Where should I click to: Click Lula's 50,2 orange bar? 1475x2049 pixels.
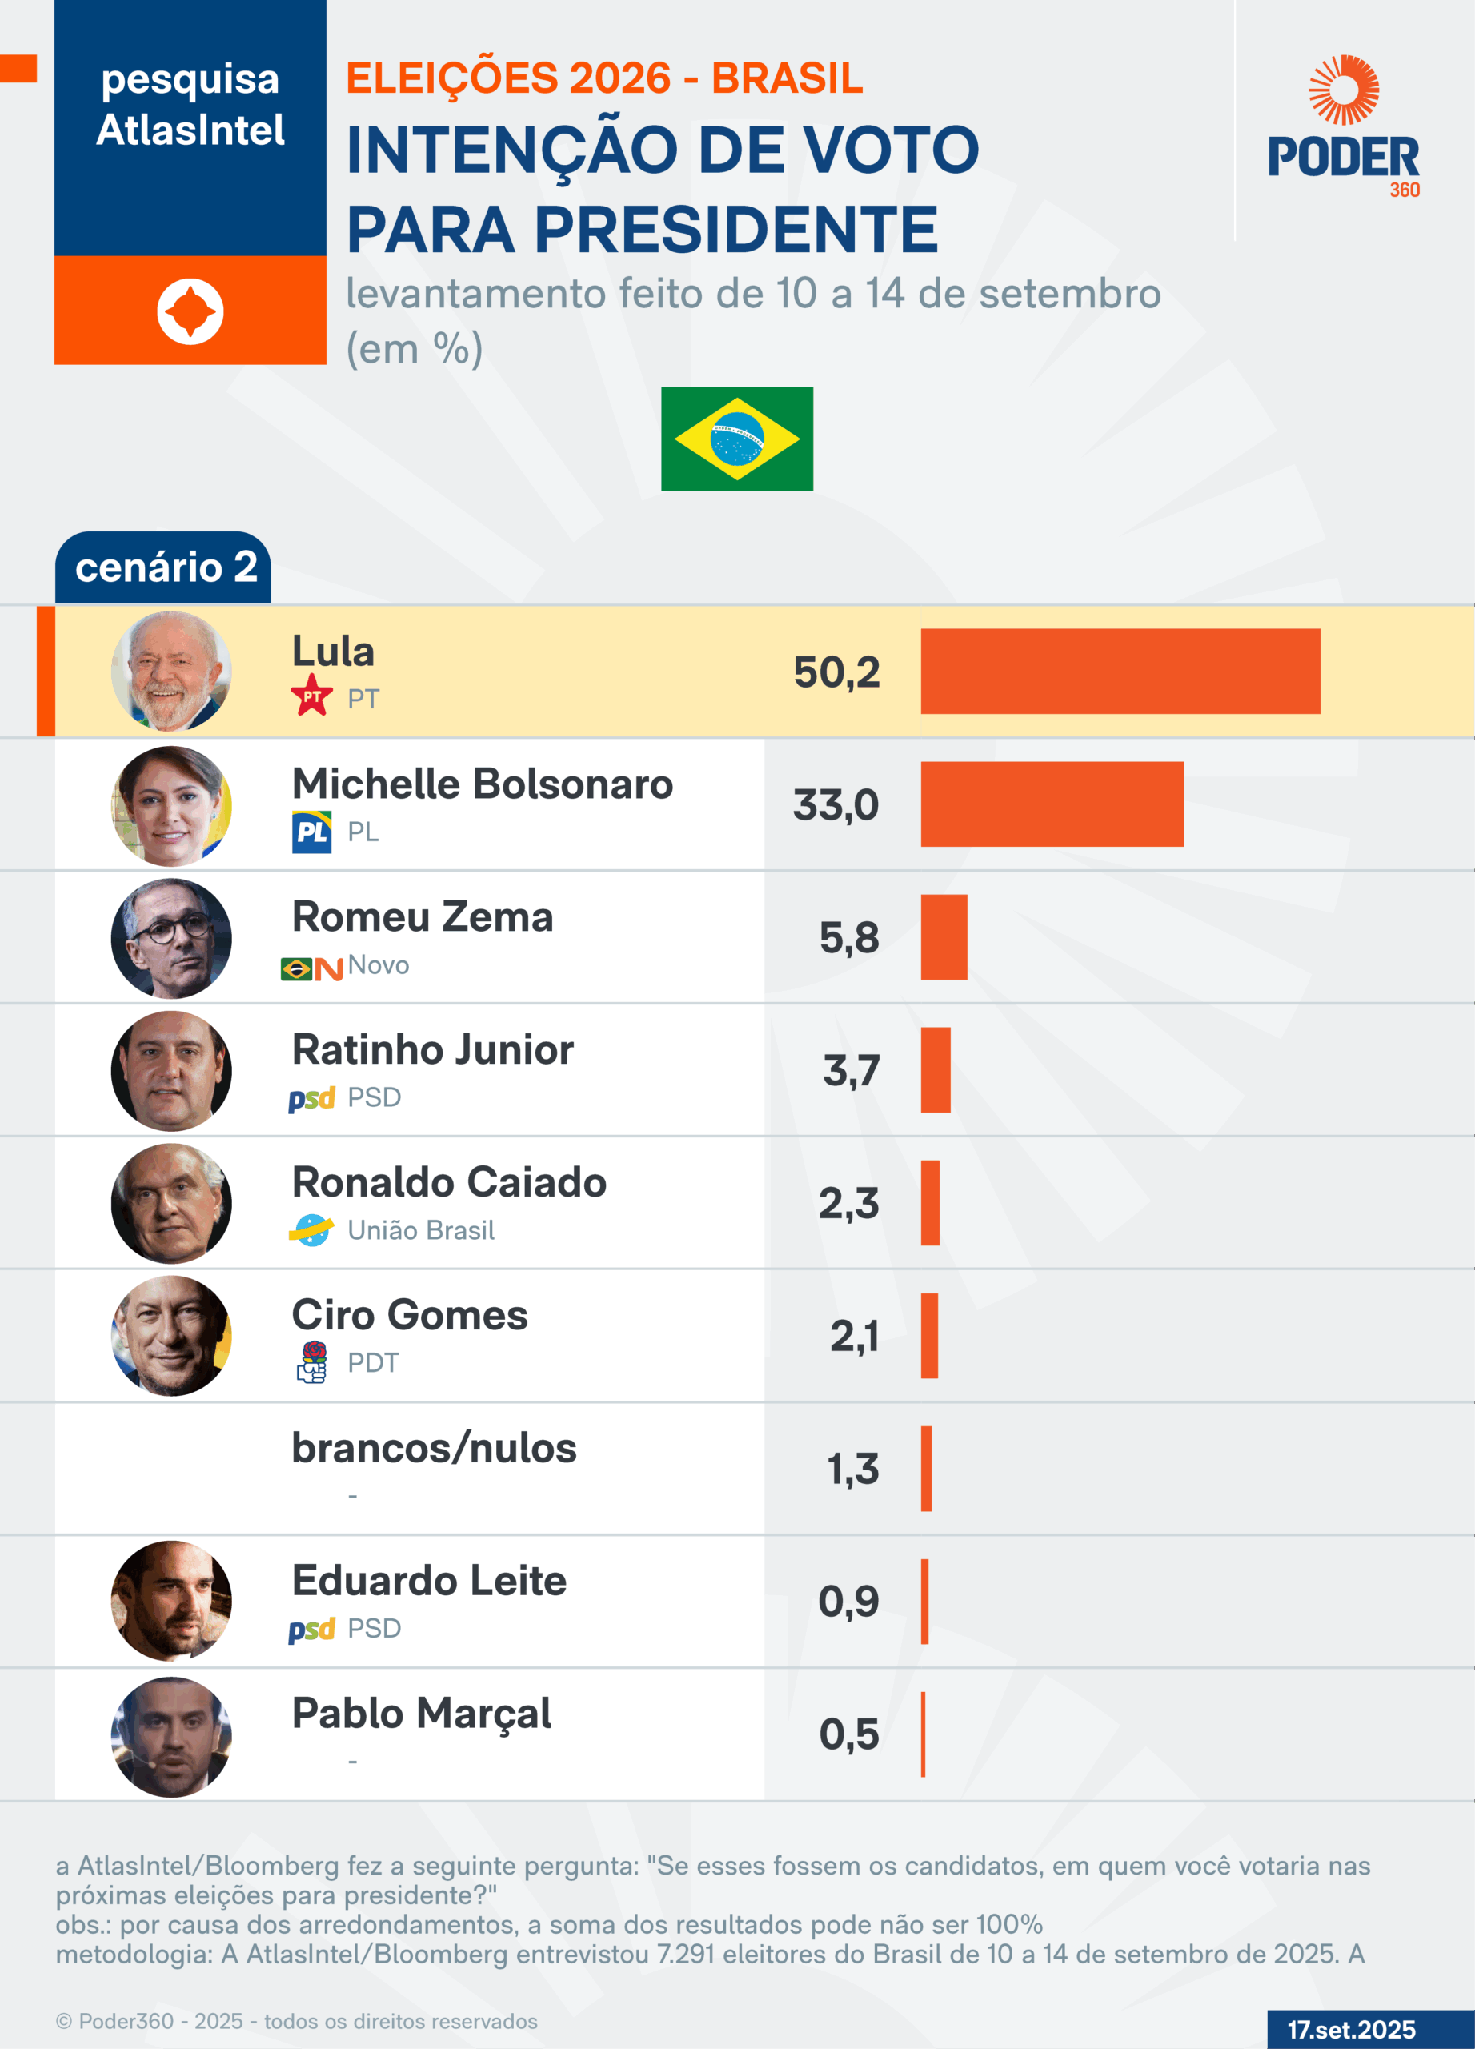coord(1120,672)
